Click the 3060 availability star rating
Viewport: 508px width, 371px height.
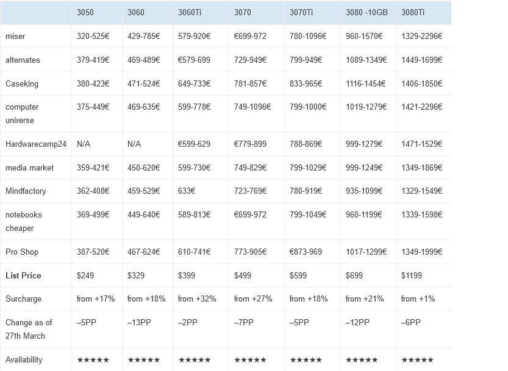[x=144, y=360]
